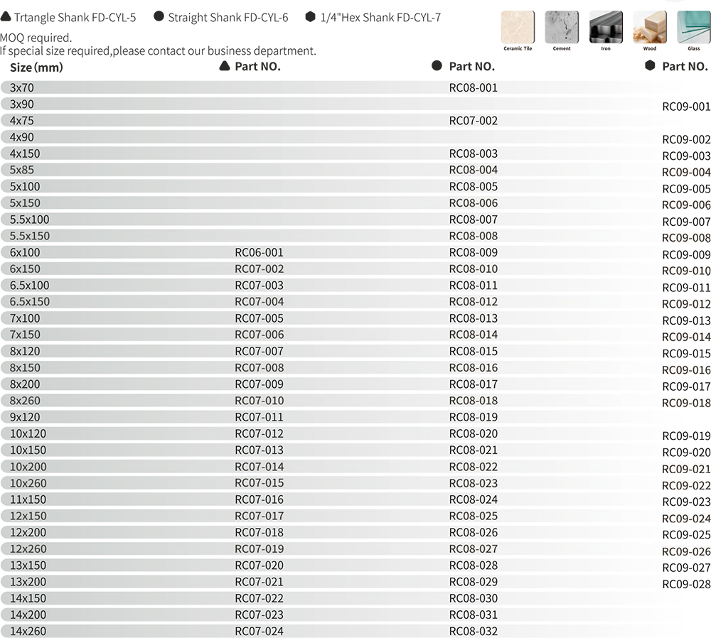The width and height of the screenshot is (711, 638).
Task: Click the 'Part NO.' heading next to the circle
Action: tap(471, 67)
